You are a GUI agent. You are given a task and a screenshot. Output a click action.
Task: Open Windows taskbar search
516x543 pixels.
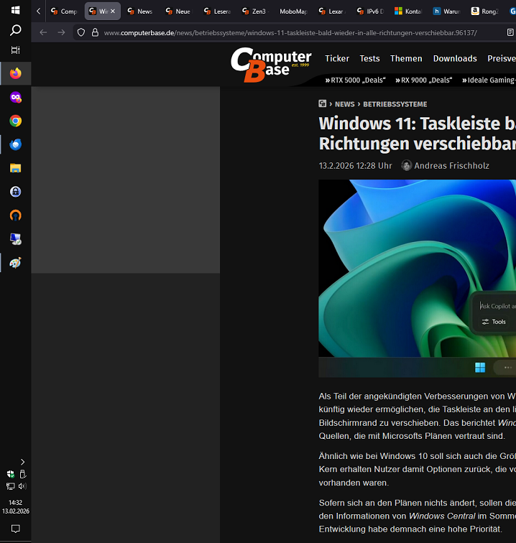tap(15, 30)
